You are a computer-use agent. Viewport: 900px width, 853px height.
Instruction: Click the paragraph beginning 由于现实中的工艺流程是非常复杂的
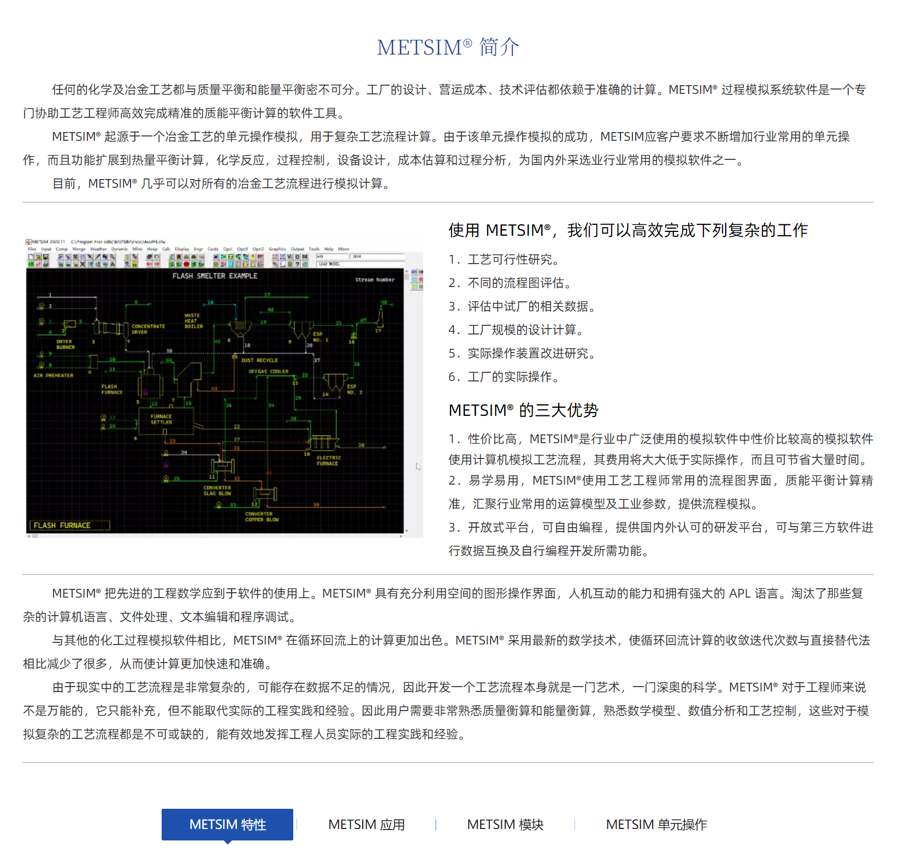pos(446,710)
